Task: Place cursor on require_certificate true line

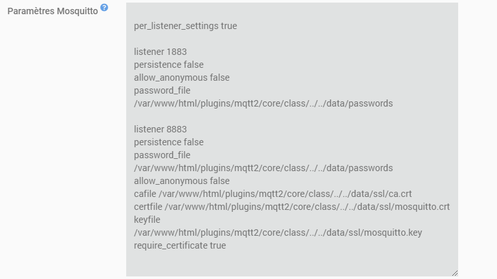Action: coord(180,245)
